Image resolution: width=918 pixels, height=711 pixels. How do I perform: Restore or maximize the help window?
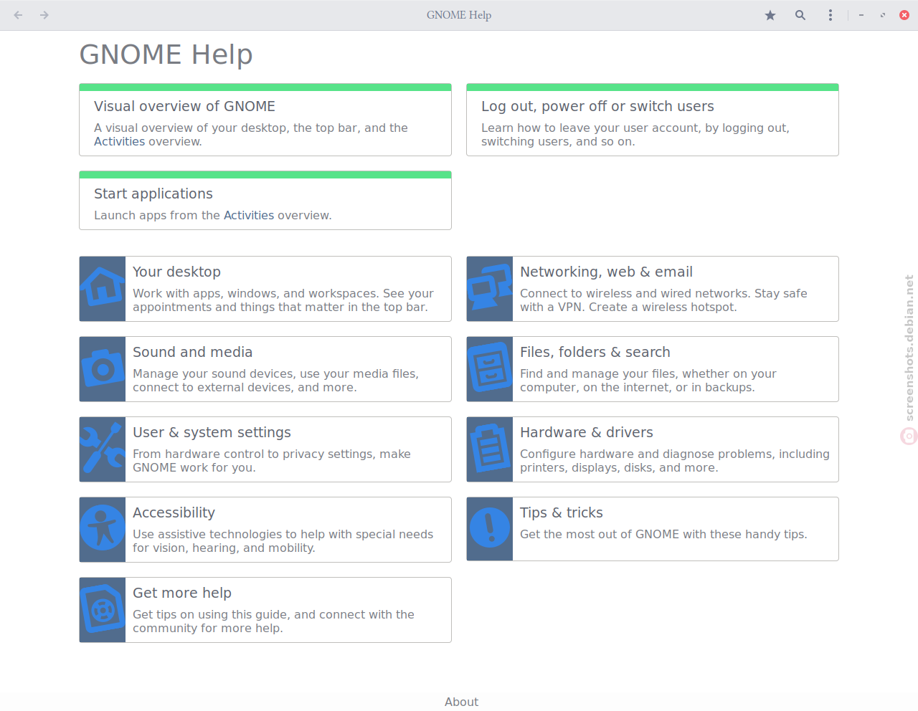pos(883,15)
